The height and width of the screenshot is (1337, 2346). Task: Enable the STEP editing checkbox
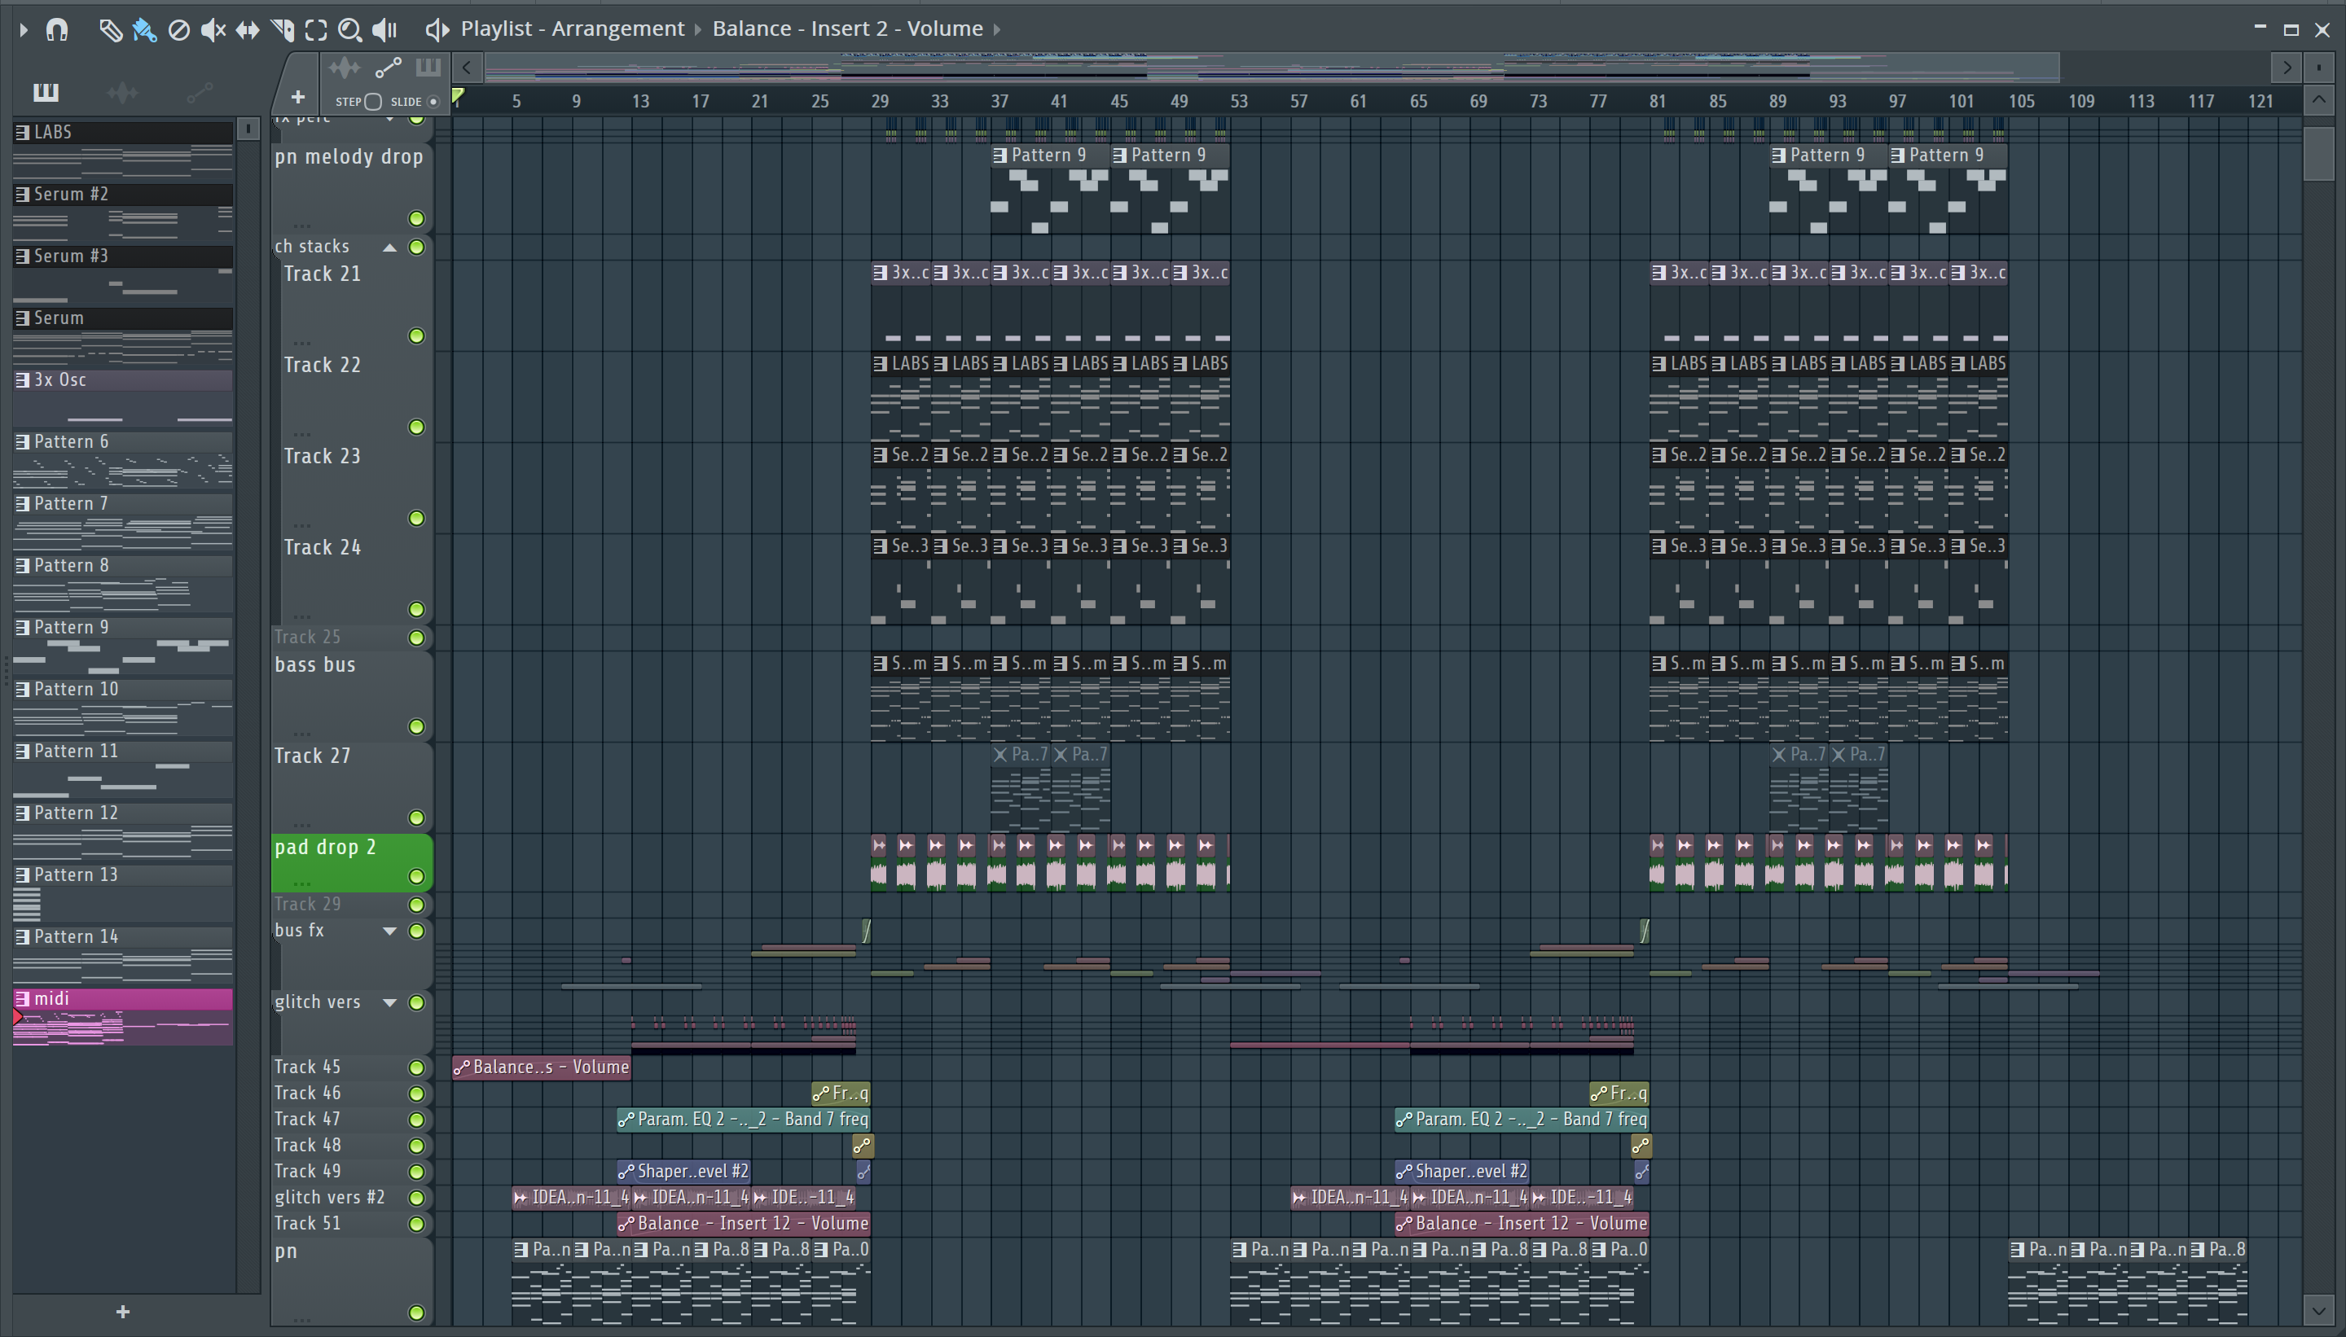373,102
